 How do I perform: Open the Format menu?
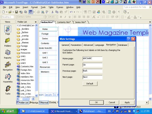click(34, 7)
